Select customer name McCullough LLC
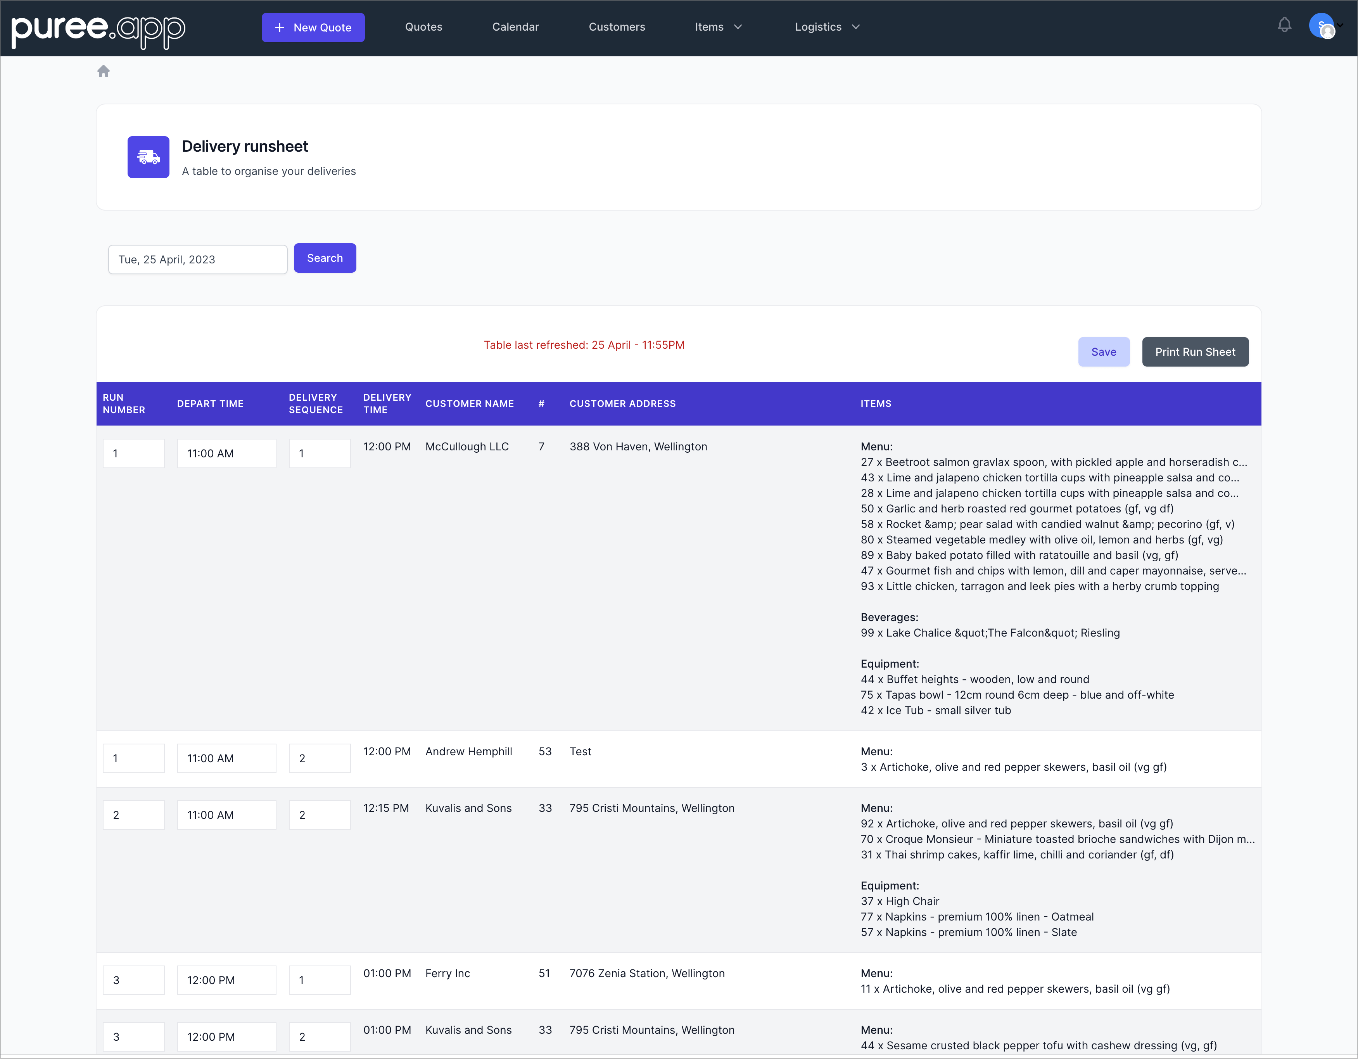Image resolution: width=1358 pixels, height=1059 pixels. coord(467,446)
